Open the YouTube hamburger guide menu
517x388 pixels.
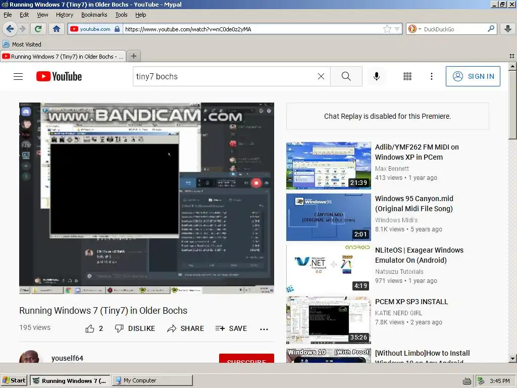[18, 77]
